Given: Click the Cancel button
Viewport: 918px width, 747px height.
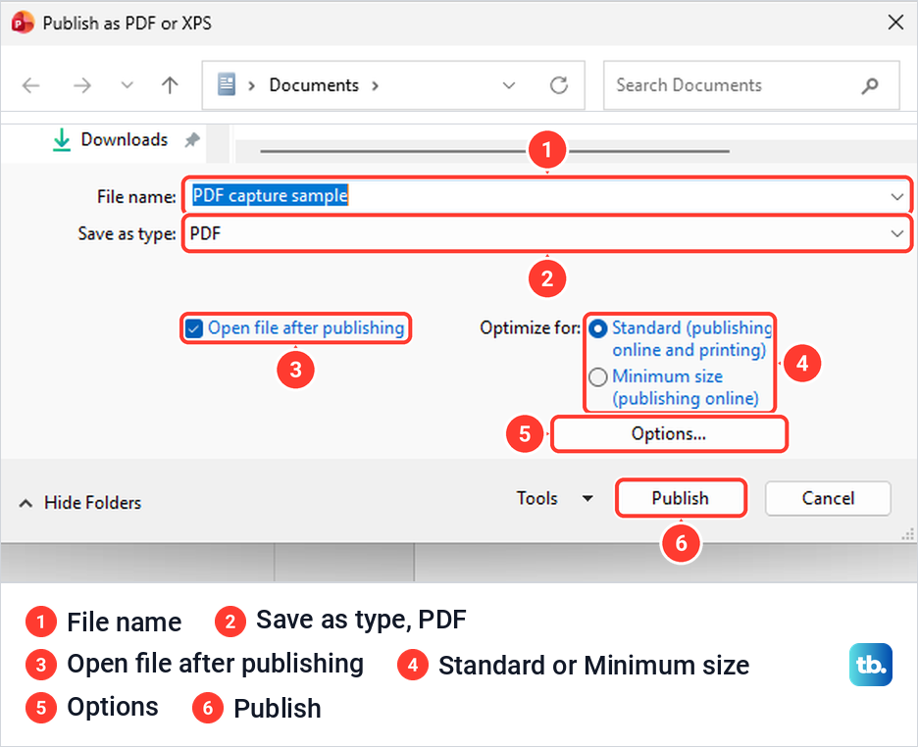Looking at the screenshot, I should click(828, 498).
